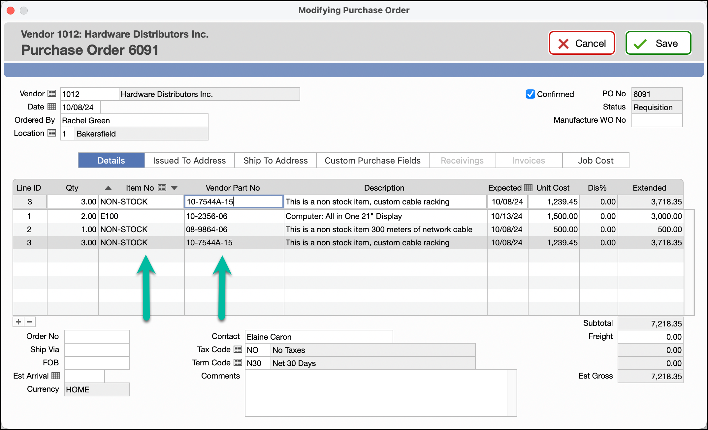Open the Est Arrival calendar icon
Viewport: 708px width, 430px height.
point(56,376)
